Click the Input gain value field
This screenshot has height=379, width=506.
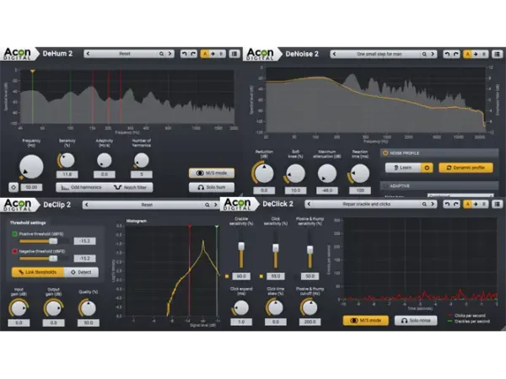pos(19,323)
